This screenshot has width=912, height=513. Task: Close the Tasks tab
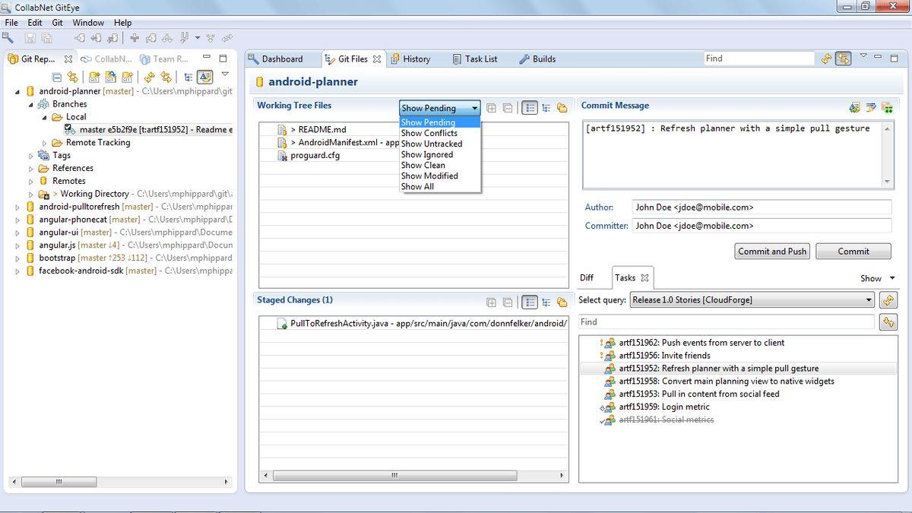click(x=644, y=278)
